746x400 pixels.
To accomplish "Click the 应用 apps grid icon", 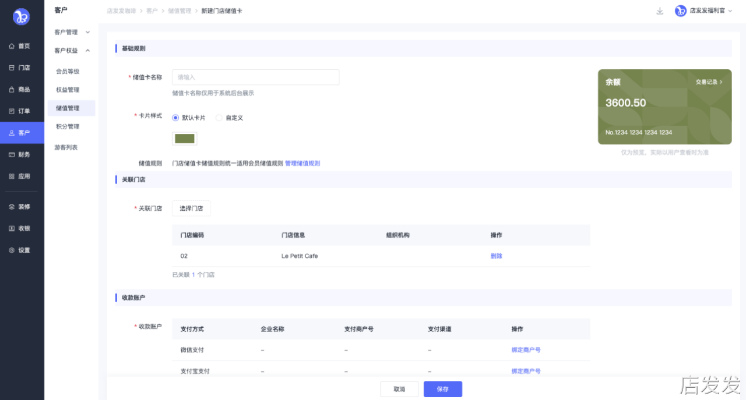I will coord(12,176).
